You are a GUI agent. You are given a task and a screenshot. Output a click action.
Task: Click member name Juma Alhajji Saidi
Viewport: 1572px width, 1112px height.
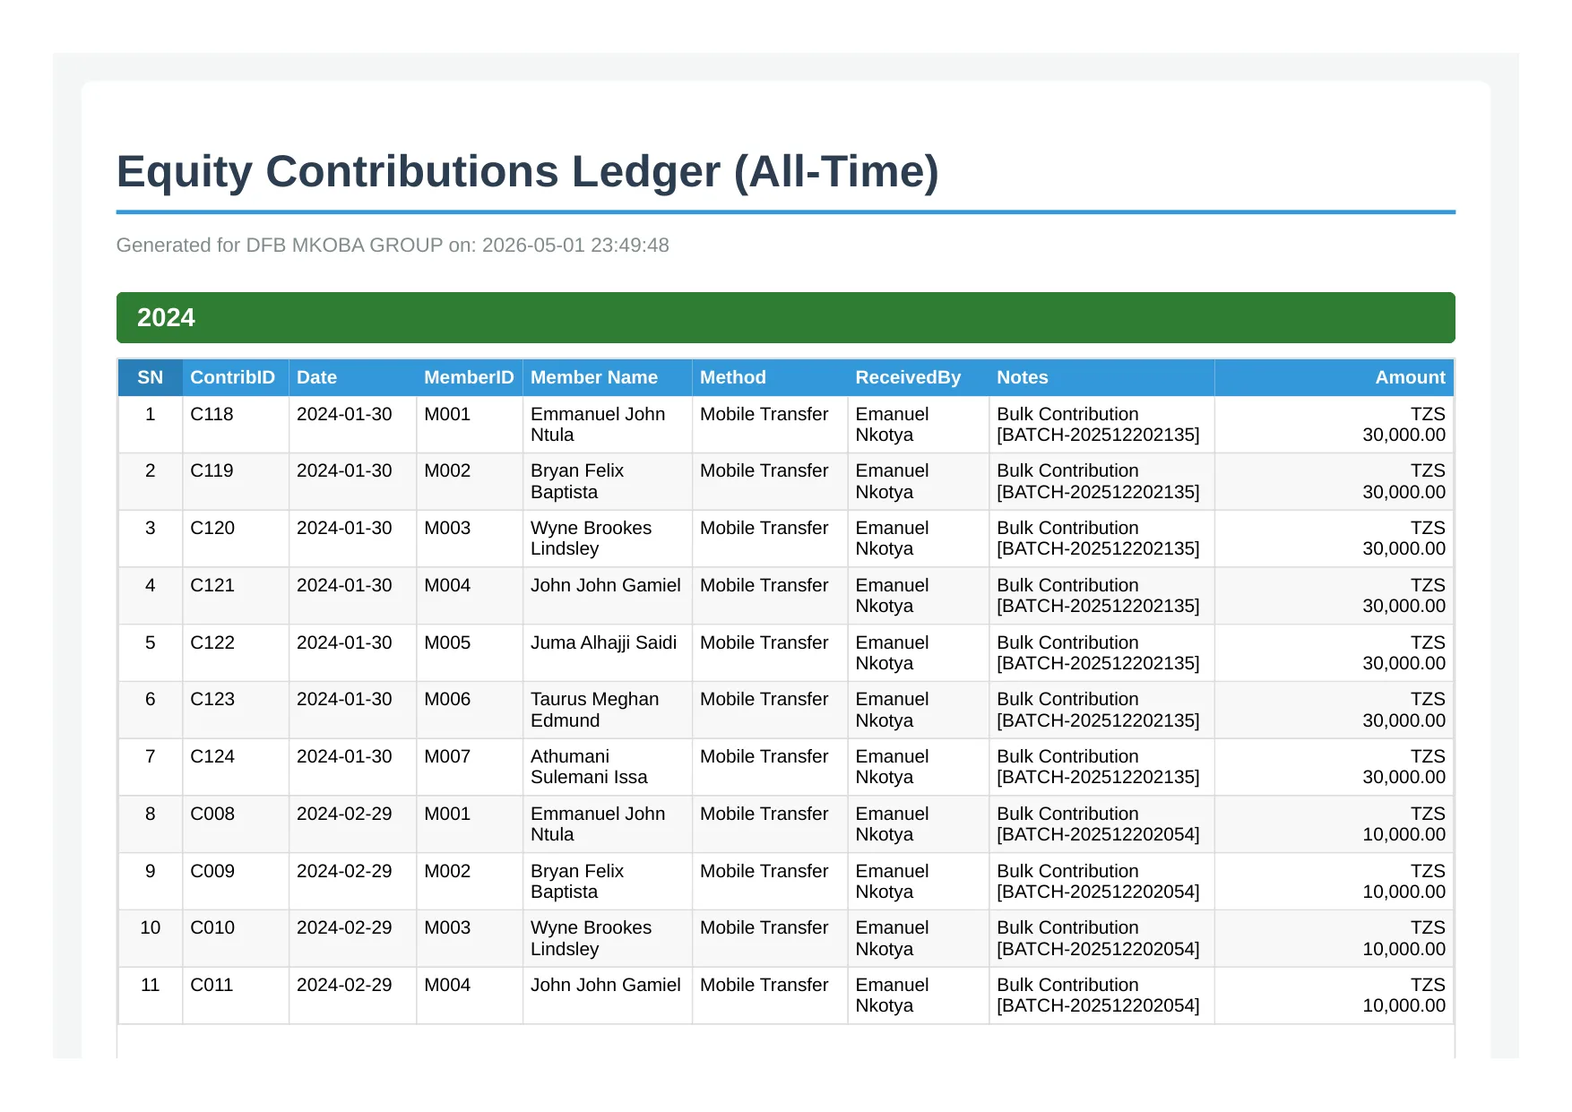[603, 642]
